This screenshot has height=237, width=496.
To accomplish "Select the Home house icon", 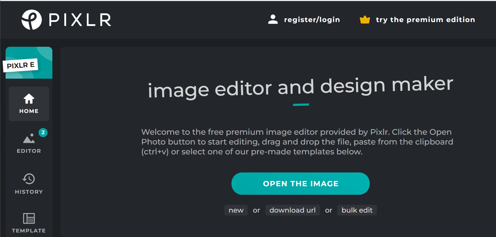I will [29, 99].
